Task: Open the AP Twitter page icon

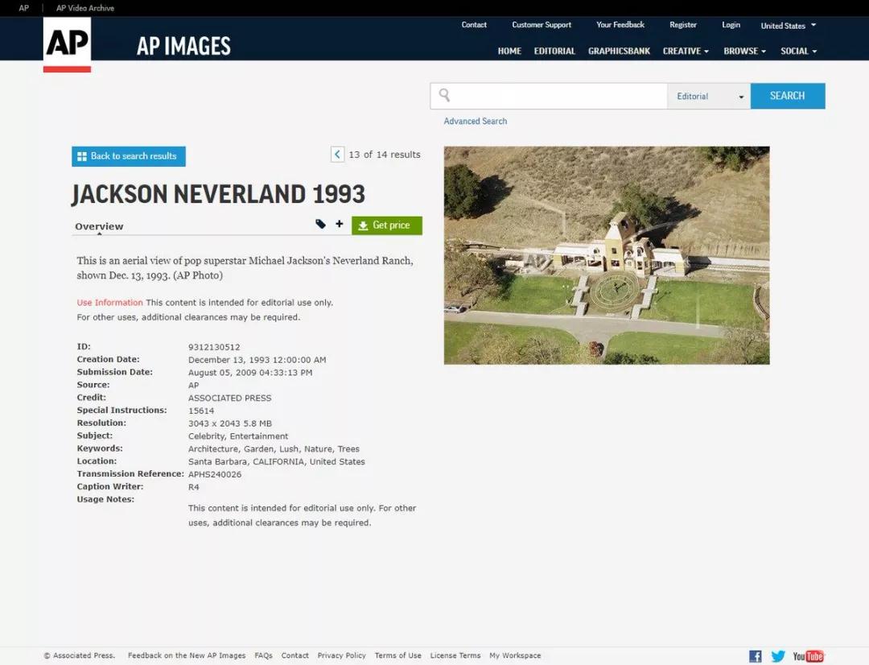Action: pyautogui.click(x=778, y=656)
